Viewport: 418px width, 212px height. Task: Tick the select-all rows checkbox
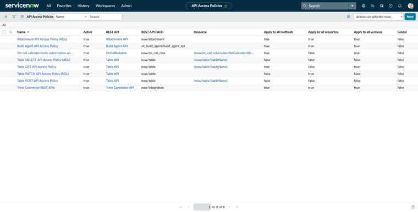tap(4, 32)
